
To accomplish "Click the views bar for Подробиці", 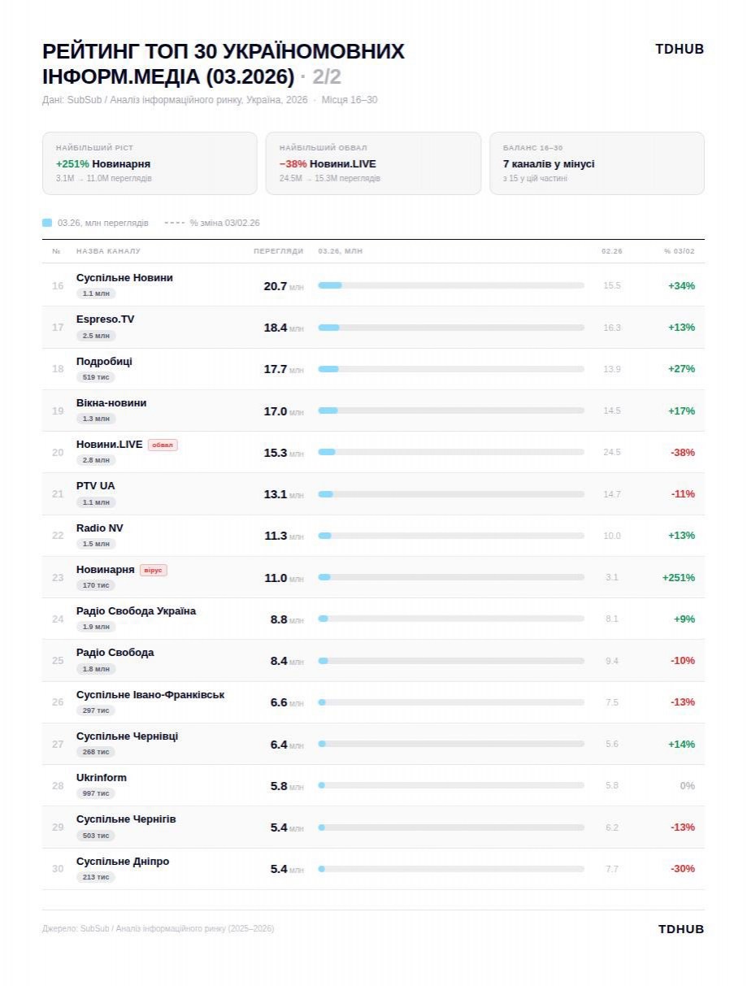I will [x=450, y=369].
